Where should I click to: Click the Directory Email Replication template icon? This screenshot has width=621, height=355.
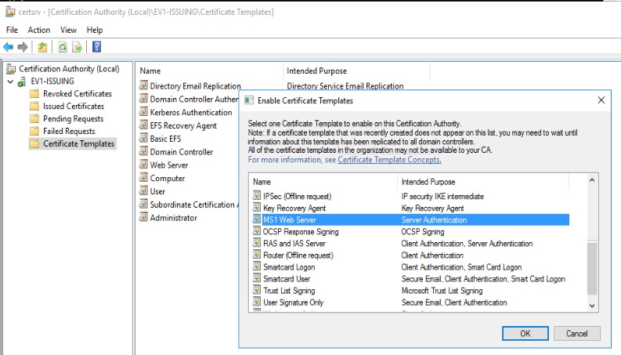click(143, 85)
